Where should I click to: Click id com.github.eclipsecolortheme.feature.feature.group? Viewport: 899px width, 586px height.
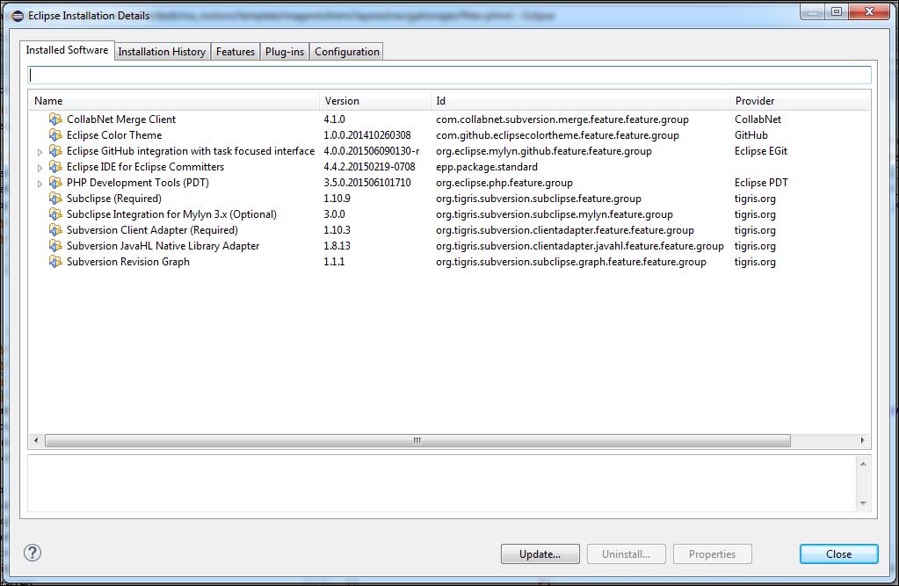click(557, 135)
